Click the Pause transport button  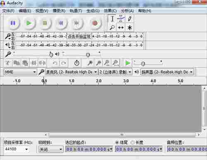click(x=13, y=23)
